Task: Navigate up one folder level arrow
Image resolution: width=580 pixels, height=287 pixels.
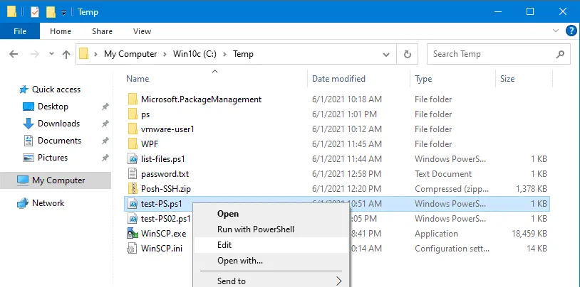Action: [x=66, y=54]
